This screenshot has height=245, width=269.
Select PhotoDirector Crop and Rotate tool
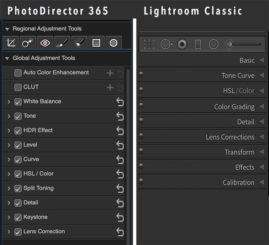(11, 43)
